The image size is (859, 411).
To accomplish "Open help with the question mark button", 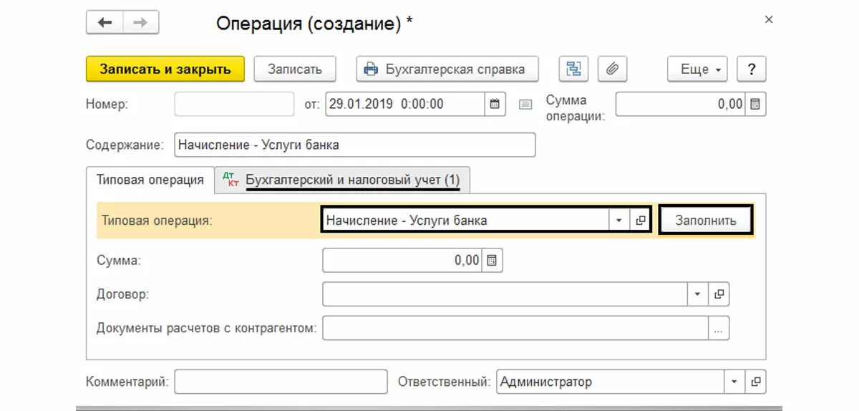I will click(751, 69).
